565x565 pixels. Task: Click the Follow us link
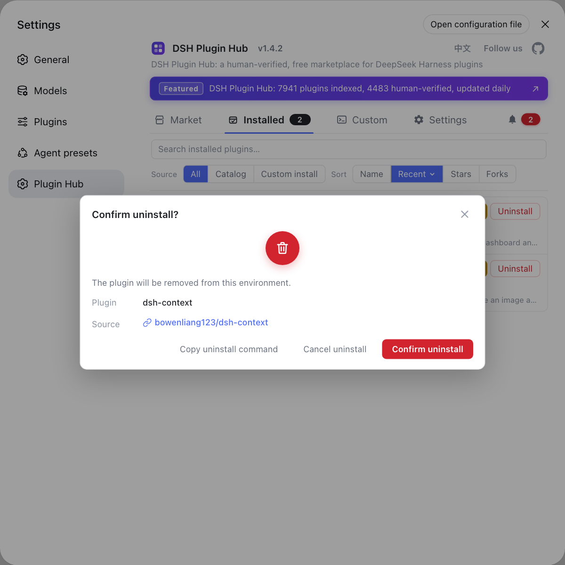503,48
